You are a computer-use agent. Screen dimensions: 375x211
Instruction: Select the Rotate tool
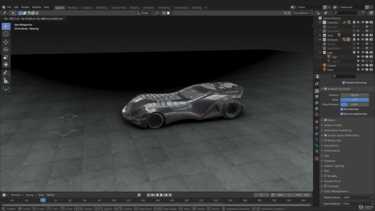click(6, 49)
